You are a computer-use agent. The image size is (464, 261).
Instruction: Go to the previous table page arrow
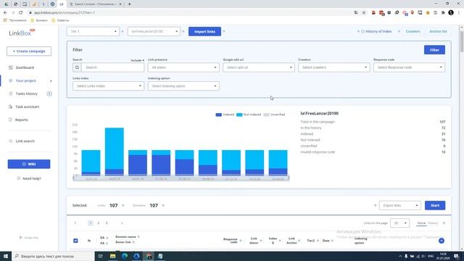tap(75, 223)
